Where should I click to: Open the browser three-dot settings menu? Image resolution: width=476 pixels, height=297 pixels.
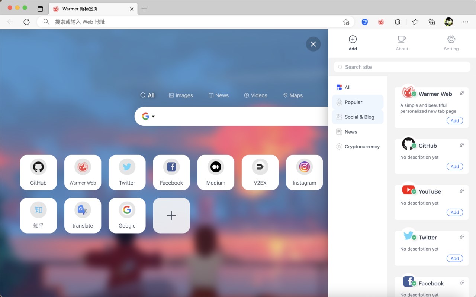pyautogui.click(x=466, y=22)
